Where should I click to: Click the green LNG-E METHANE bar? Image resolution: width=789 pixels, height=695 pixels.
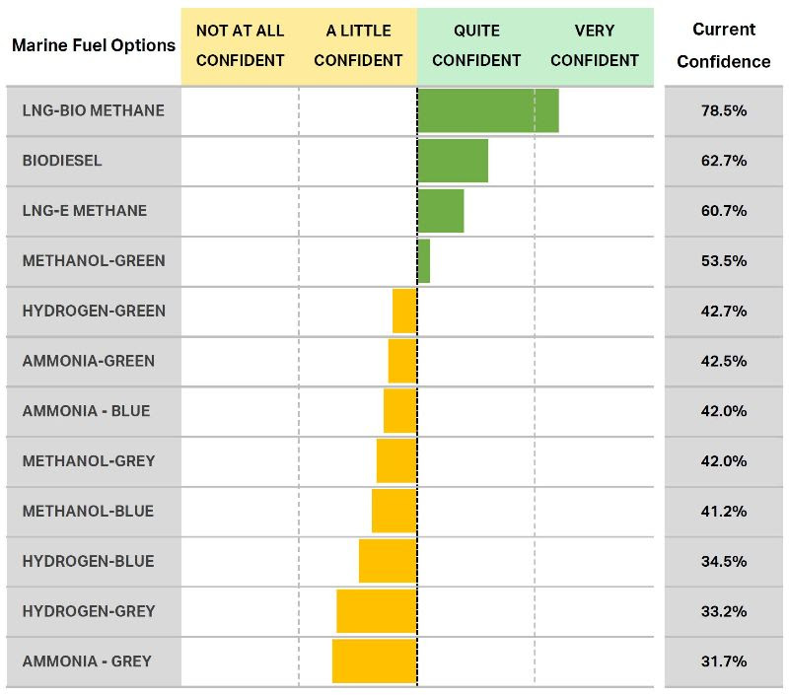(x=441, y=211)
